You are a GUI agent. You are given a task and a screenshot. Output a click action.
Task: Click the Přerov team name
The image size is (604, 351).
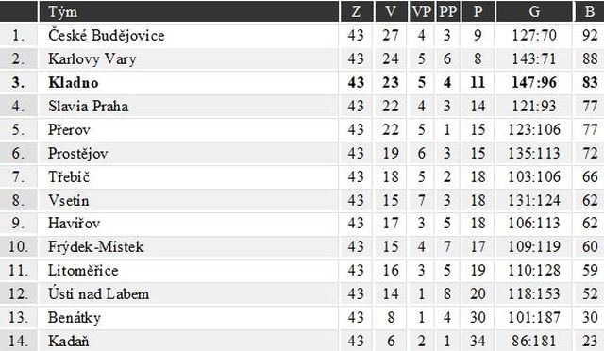(x=69, y=129)
